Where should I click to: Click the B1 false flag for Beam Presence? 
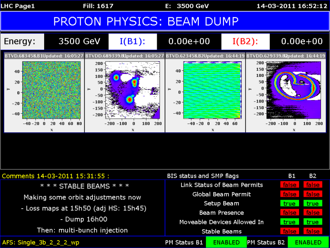(290, 213)
